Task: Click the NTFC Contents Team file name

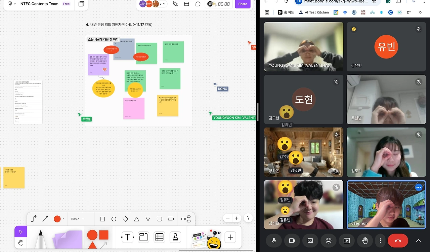Action: click(x=39, y=4)
